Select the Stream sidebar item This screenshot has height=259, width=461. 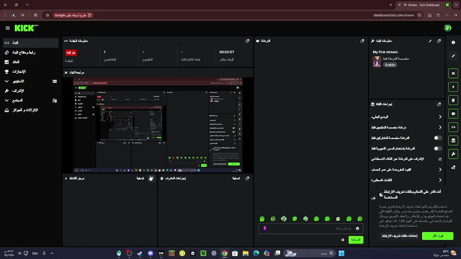pos(30,43)
